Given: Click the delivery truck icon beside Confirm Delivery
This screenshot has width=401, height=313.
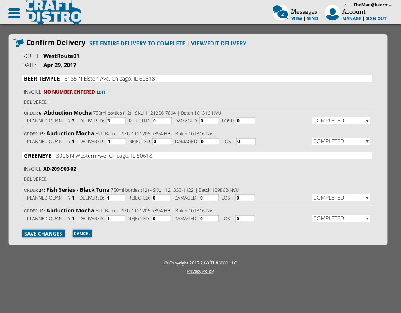Looking at the screenshot, I should coord(18,42).
